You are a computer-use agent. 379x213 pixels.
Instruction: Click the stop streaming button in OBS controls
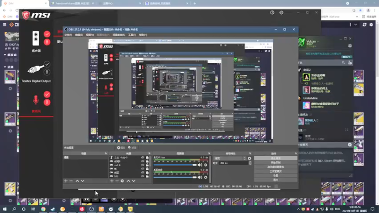click(x=276, y=159)
